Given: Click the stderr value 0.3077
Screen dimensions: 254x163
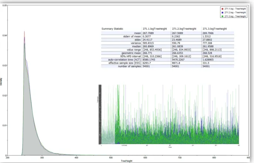Looking at the screenshot, I should (x=147, y=36).
